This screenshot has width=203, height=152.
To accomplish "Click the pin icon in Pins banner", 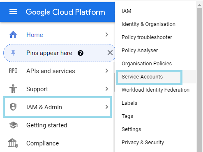I will 13,53.
